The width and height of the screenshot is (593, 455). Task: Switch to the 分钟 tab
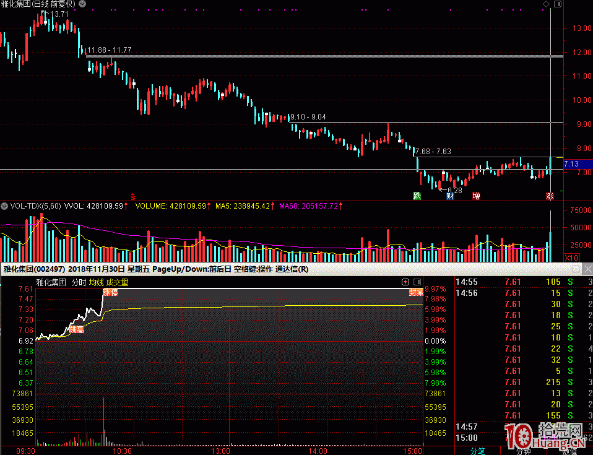coord(524,451)
